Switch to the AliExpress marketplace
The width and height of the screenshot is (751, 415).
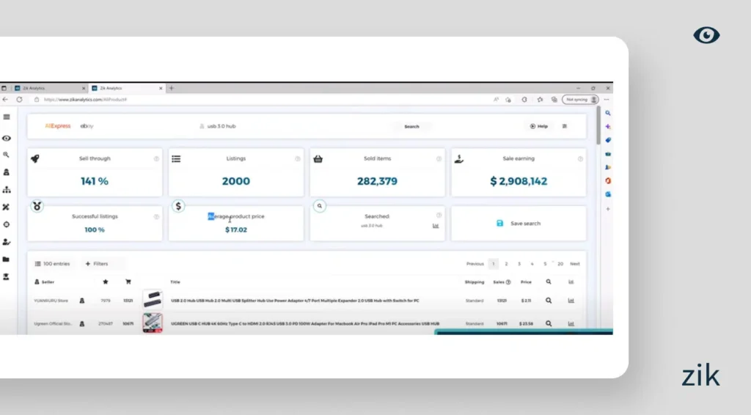pyautogui.click(x=58, y=126)
